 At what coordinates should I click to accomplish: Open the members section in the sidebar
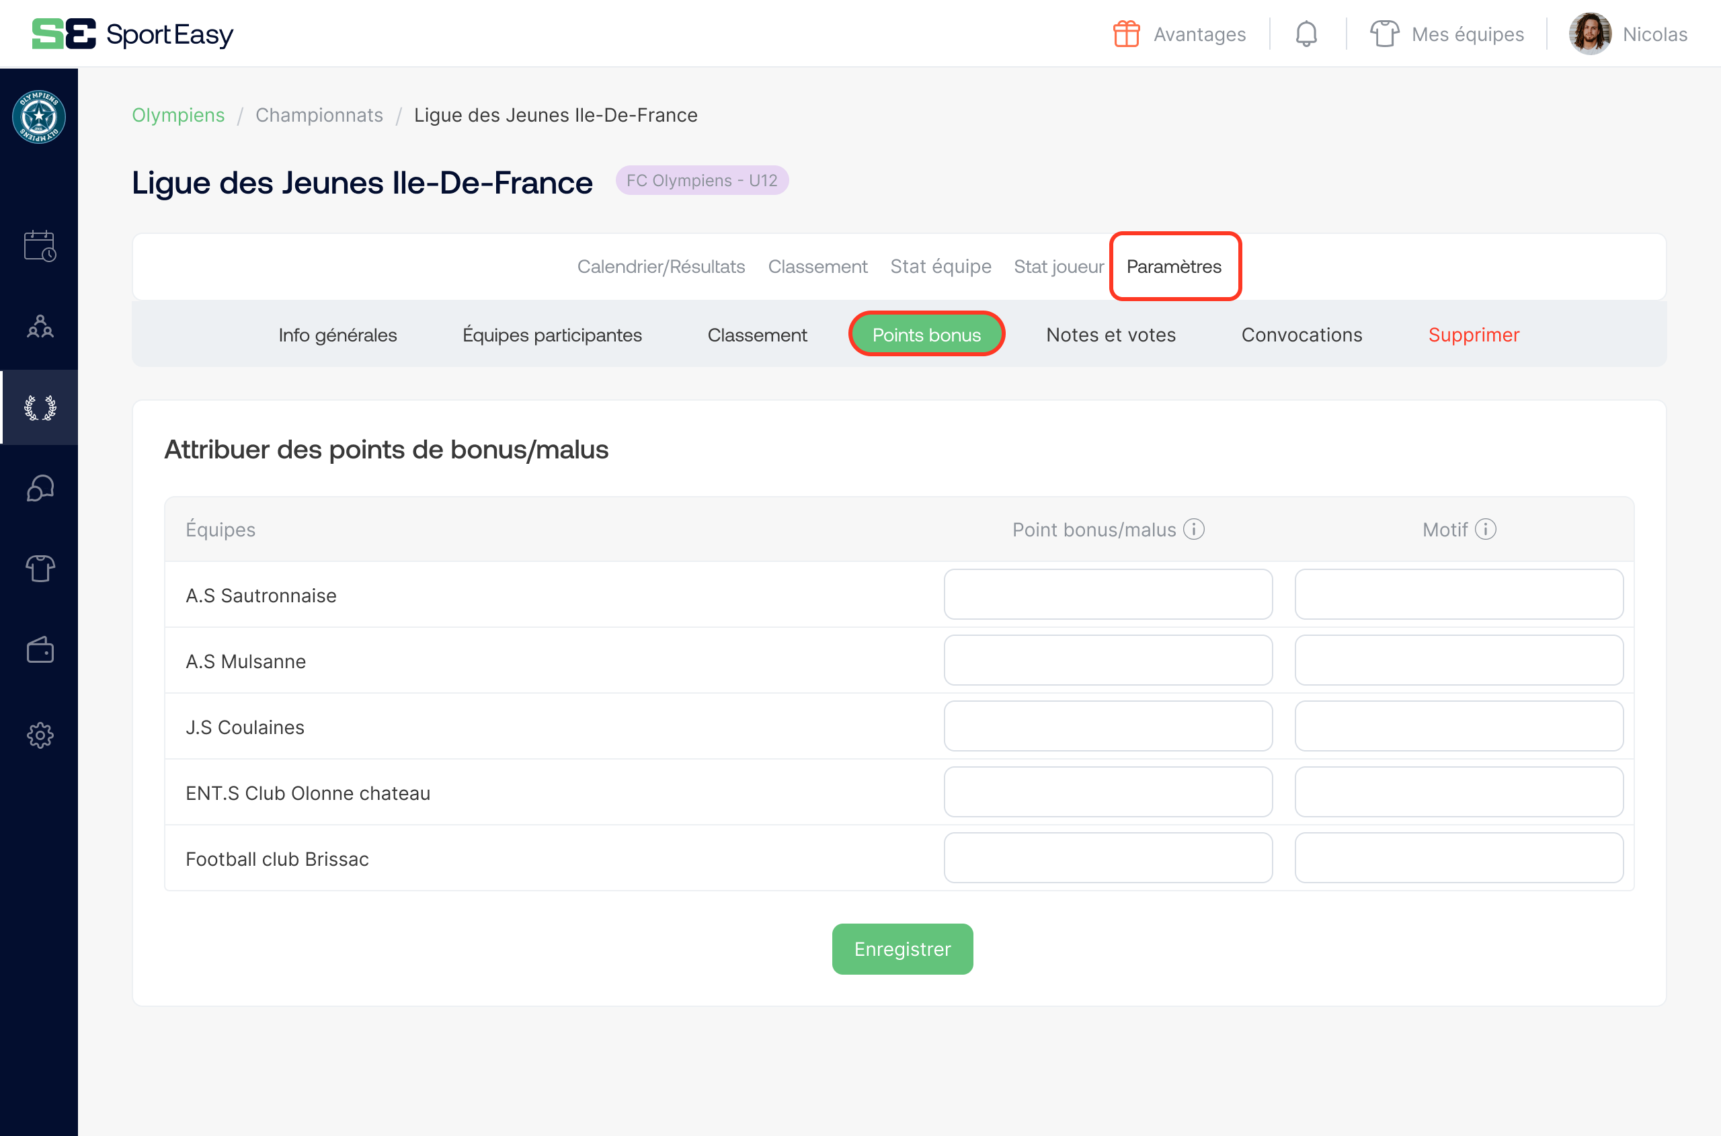click(x=40, y=327)
